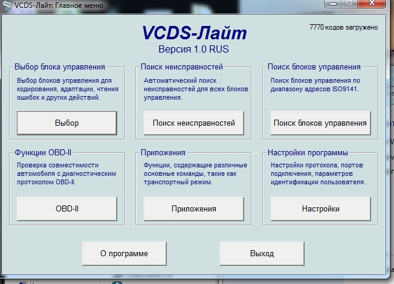Click the 'Выбор блока управления' group title
Image resolution: width=394 pixels, height=284 pixels.
pyautogui.click(x=60, y=67)
